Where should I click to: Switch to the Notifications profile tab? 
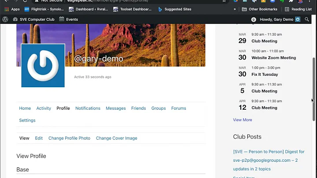point(88,108)
